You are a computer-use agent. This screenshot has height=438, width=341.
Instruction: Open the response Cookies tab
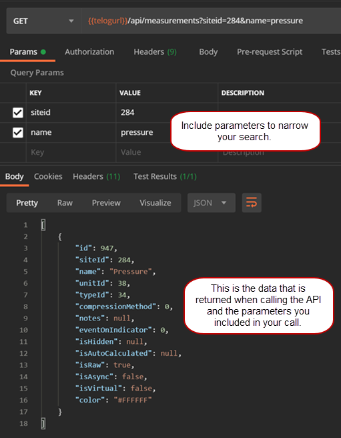coord(48,176)
